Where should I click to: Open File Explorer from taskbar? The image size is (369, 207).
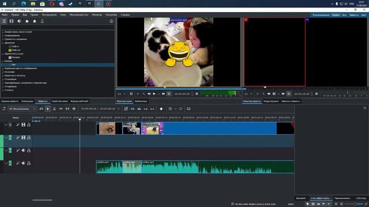tap(33, 4)
